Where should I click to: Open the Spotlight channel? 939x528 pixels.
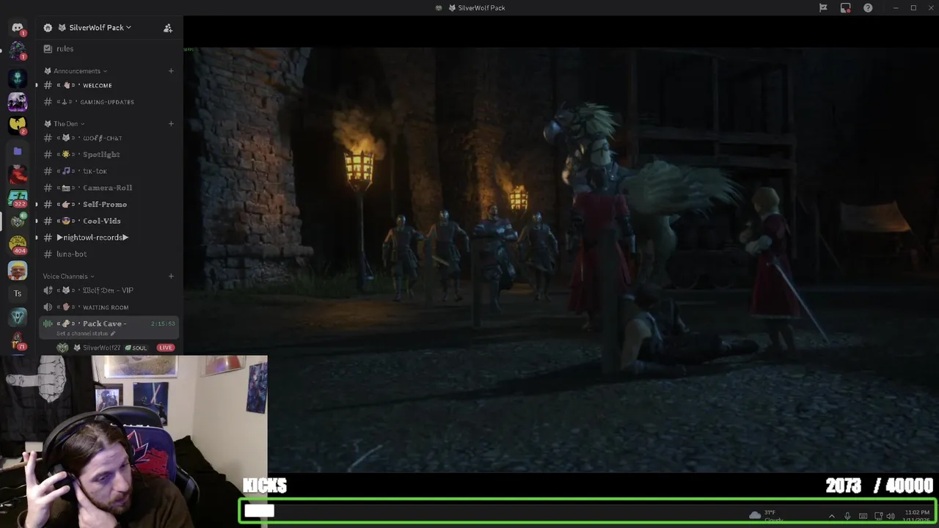(108, 155)
